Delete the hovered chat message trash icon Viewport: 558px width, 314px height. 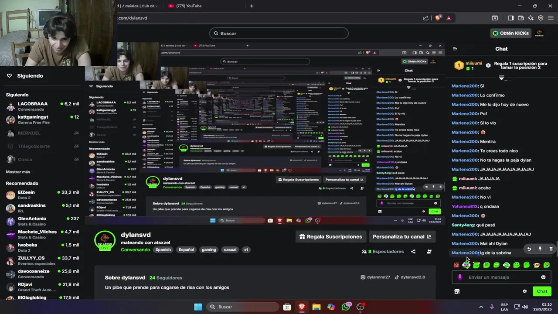551,249
